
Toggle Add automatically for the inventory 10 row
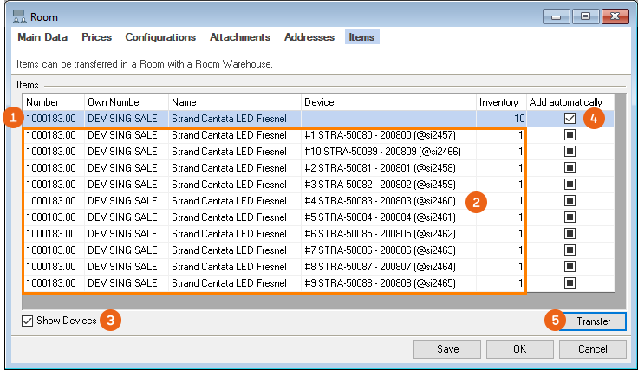click(x=570, y=118)
